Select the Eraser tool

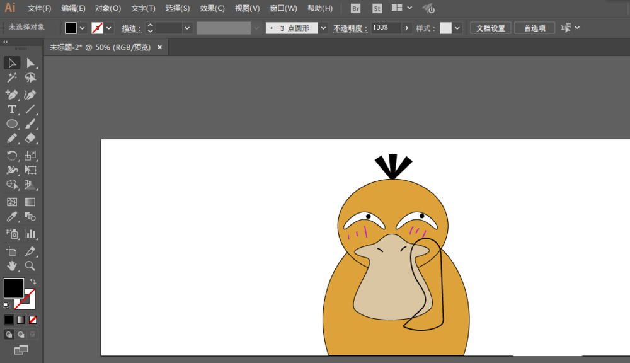[x=30, y=138]
